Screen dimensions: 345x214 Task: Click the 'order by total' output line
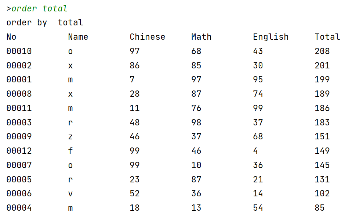pos(45,23)
